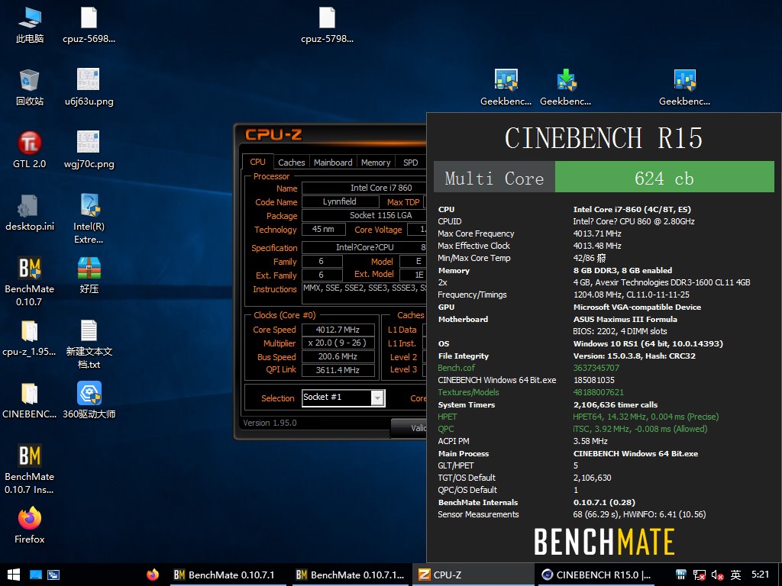Open the SPD tab in CPU-Z

(x=410, y=163)
